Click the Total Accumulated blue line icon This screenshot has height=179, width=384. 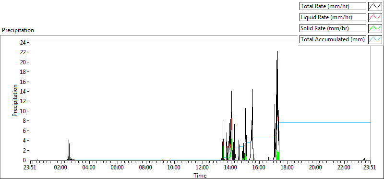[374, 39]
